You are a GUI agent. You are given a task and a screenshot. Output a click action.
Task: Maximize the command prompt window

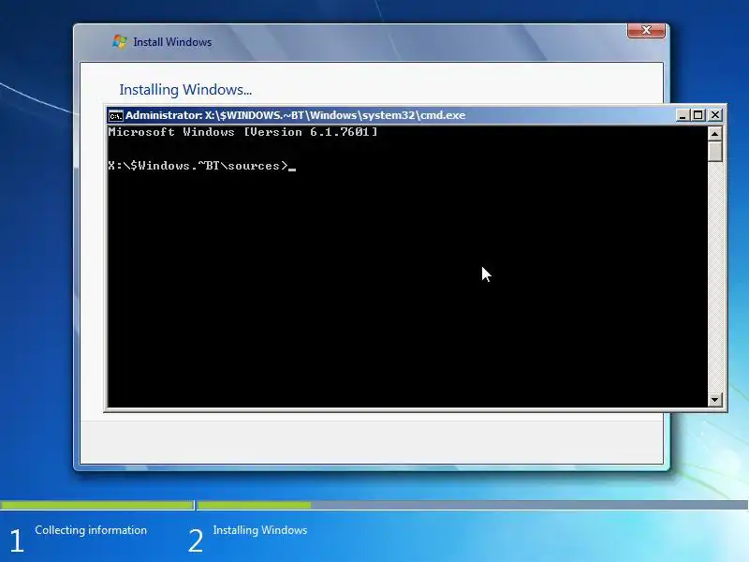698,115
